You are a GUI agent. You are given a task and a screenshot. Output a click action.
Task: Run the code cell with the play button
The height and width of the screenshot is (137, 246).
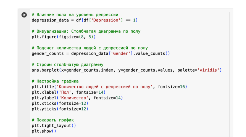24,15
